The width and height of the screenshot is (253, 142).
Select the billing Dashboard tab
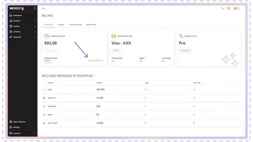click(x=48, y=25)
